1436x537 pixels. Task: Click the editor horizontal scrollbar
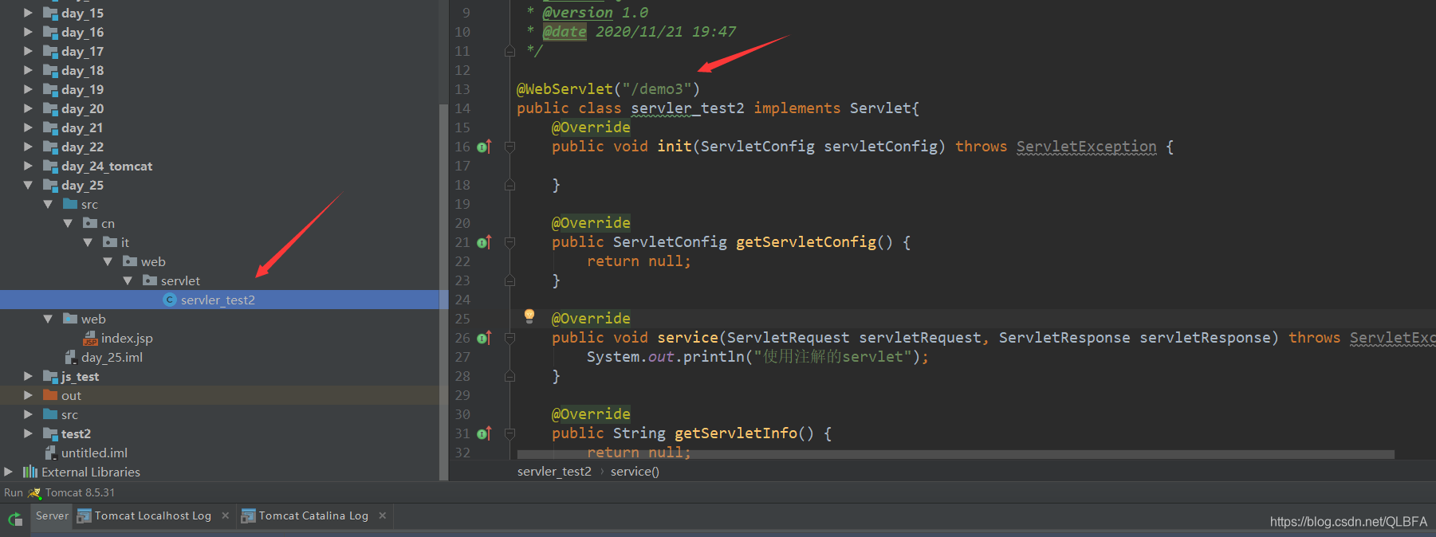(955, 454)
